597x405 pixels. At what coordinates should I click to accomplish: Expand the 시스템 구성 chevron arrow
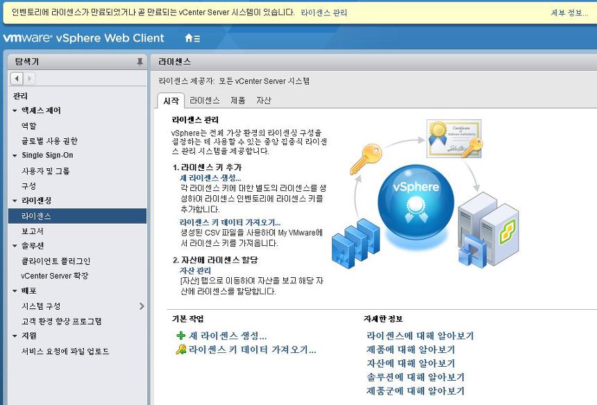pos(142,306)
